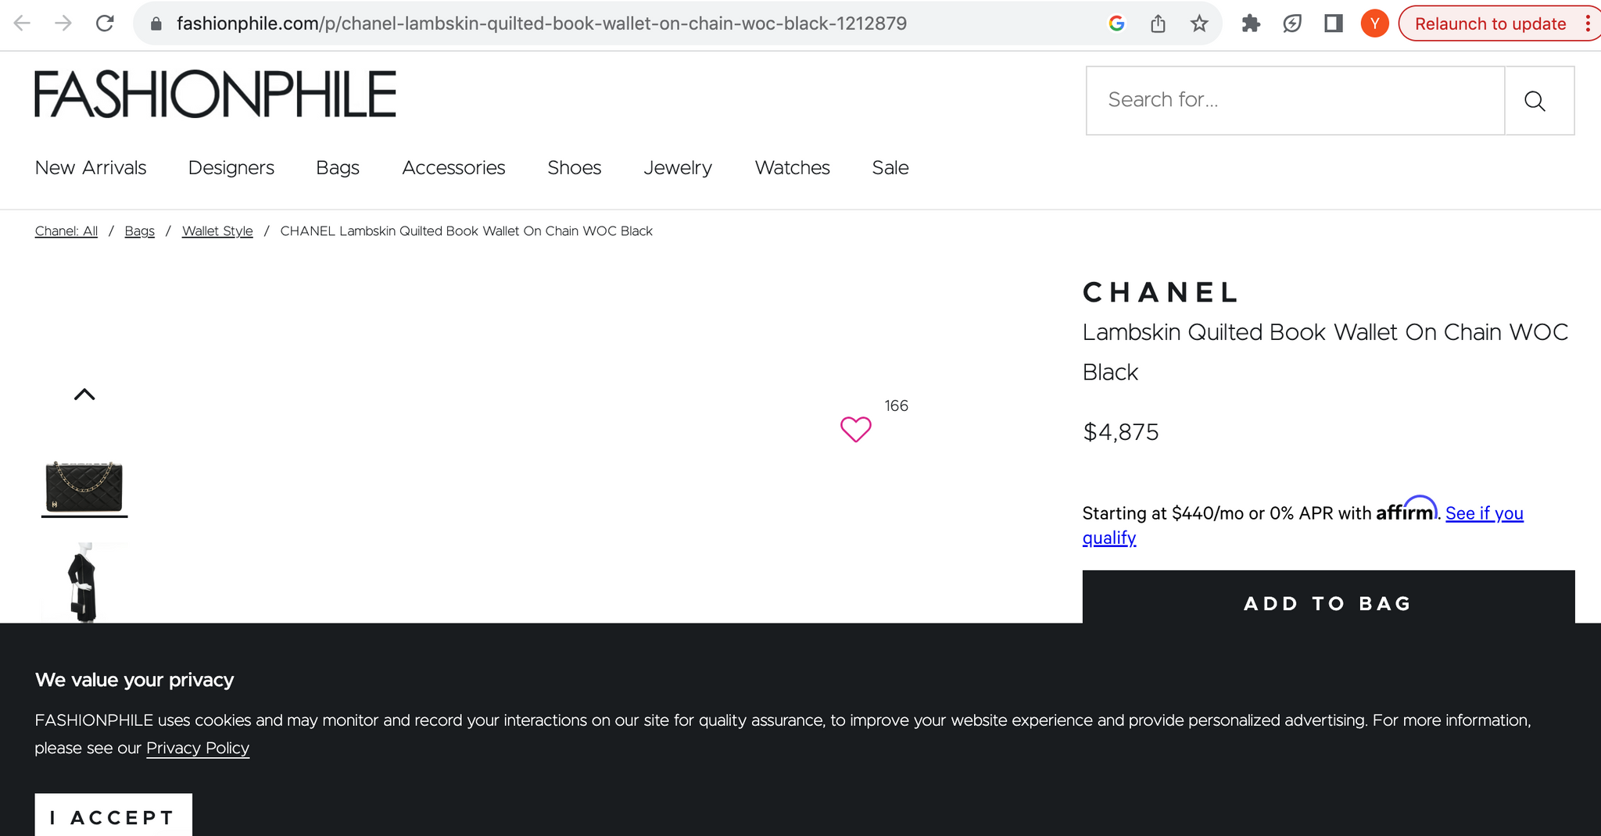Open the orange Y profile avatar
This screenshot has width=1601, height=836.
click(x=1374, y=23)
